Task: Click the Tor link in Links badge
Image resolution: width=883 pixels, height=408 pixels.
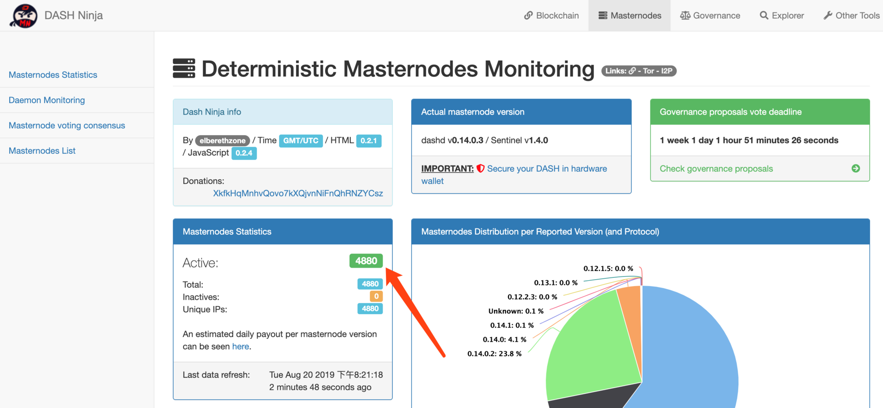Action: tap(648, 71)
